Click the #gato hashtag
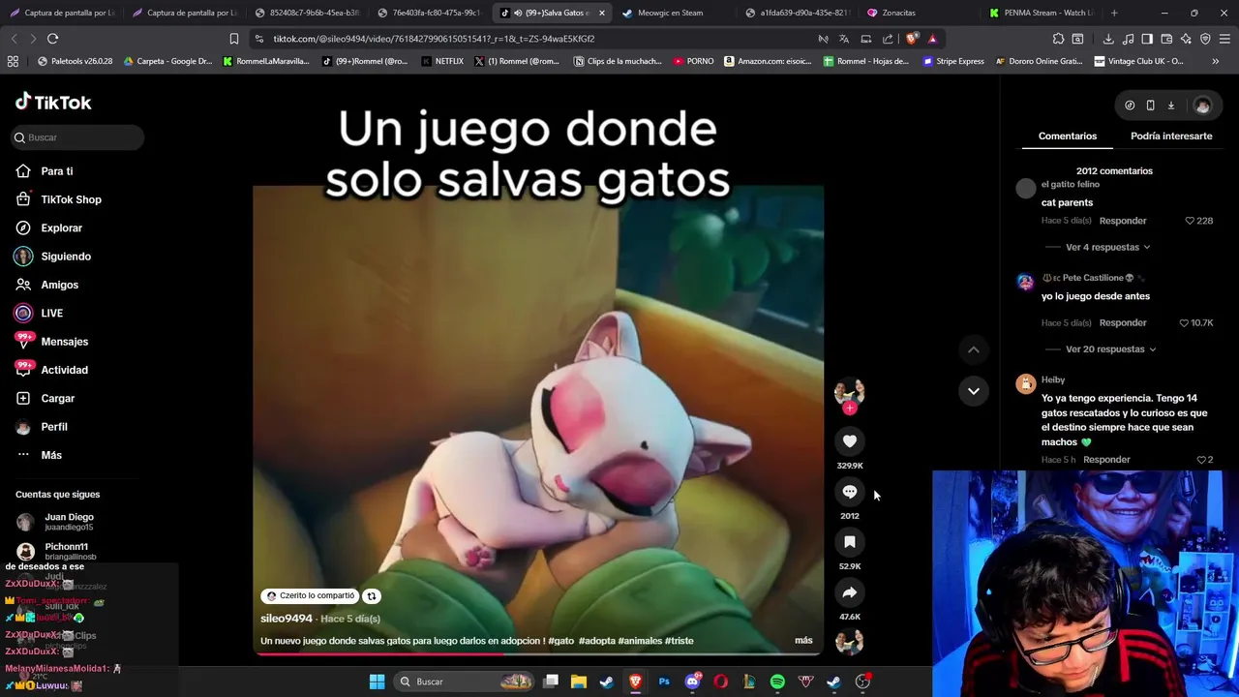 click(x=561, y=641)
